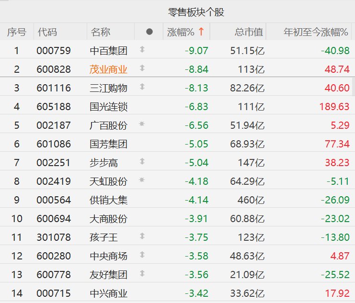Click stock code 601116

54,88
